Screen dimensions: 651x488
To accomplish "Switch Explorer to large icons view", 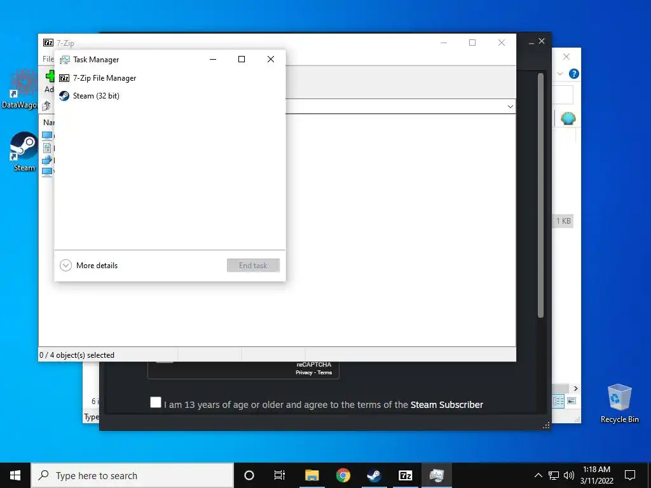I will (x=572, y=401).
